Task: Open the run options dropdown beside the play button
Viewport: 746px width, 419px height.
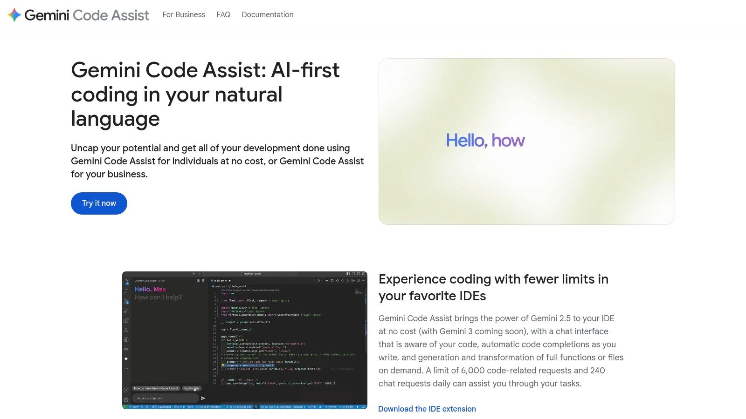Action: [323, 281]
